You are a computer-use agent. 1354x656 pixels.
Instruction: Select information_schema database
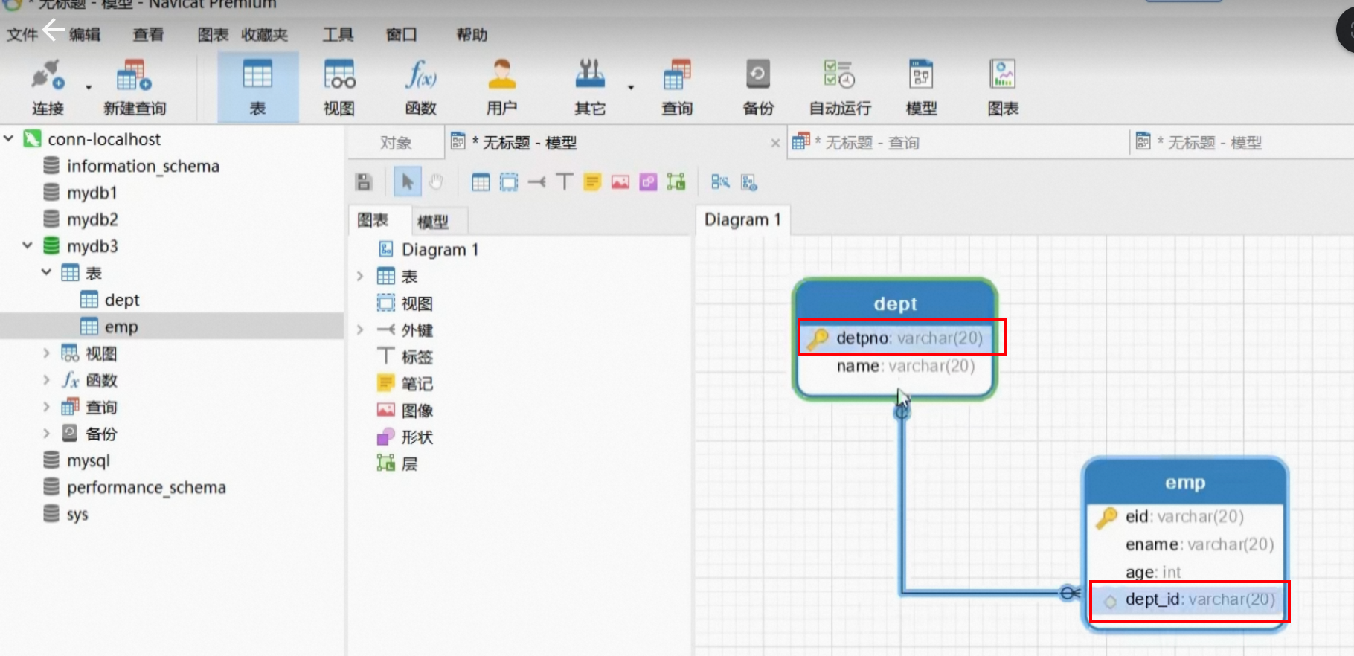143,166
